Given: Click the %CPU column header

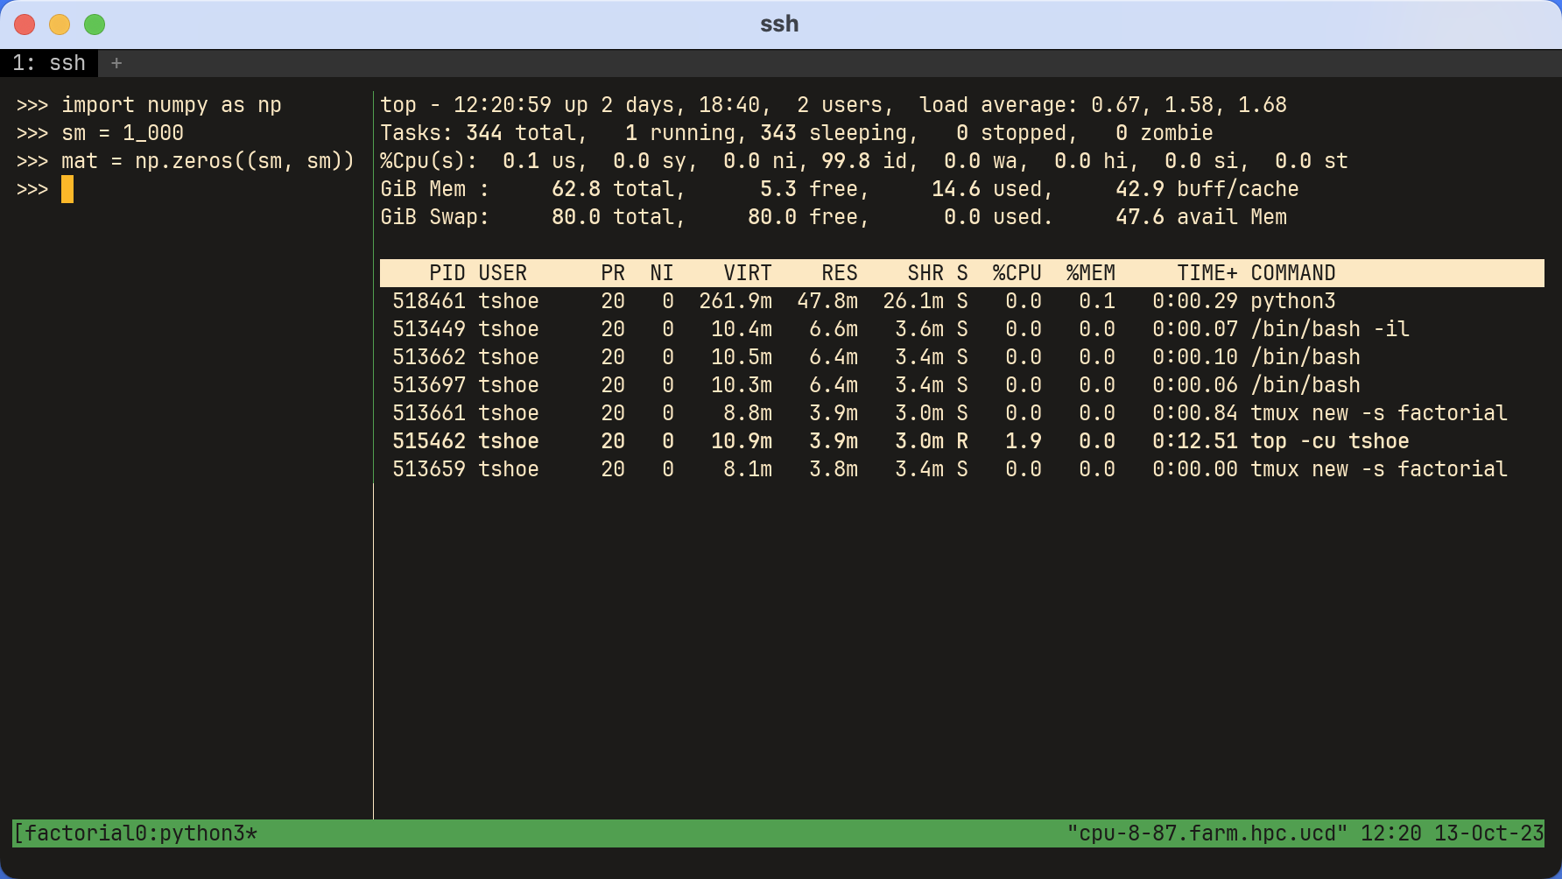Looking at the screenshot, I should (1017, 273).
